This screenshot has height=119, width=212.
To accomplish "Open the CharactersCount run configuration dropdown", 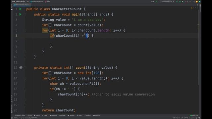I will coord(167,2).
